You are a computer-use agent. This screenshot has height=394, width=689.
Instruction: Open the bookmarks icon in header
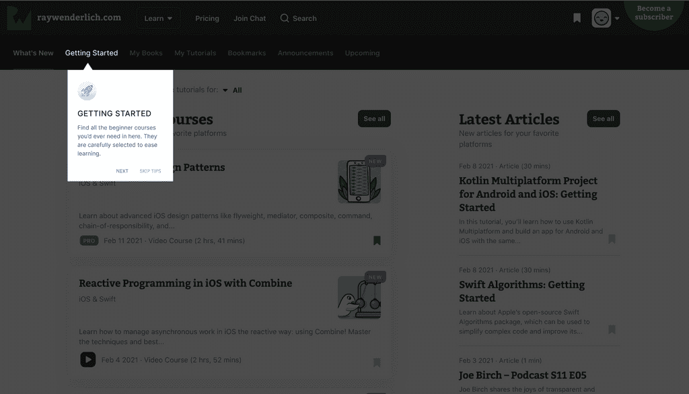tap(577, 18)
